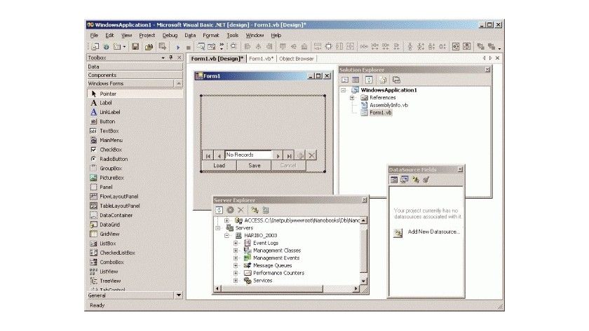Select the PictureBox control in Toolbox

(x=111, y=178)
